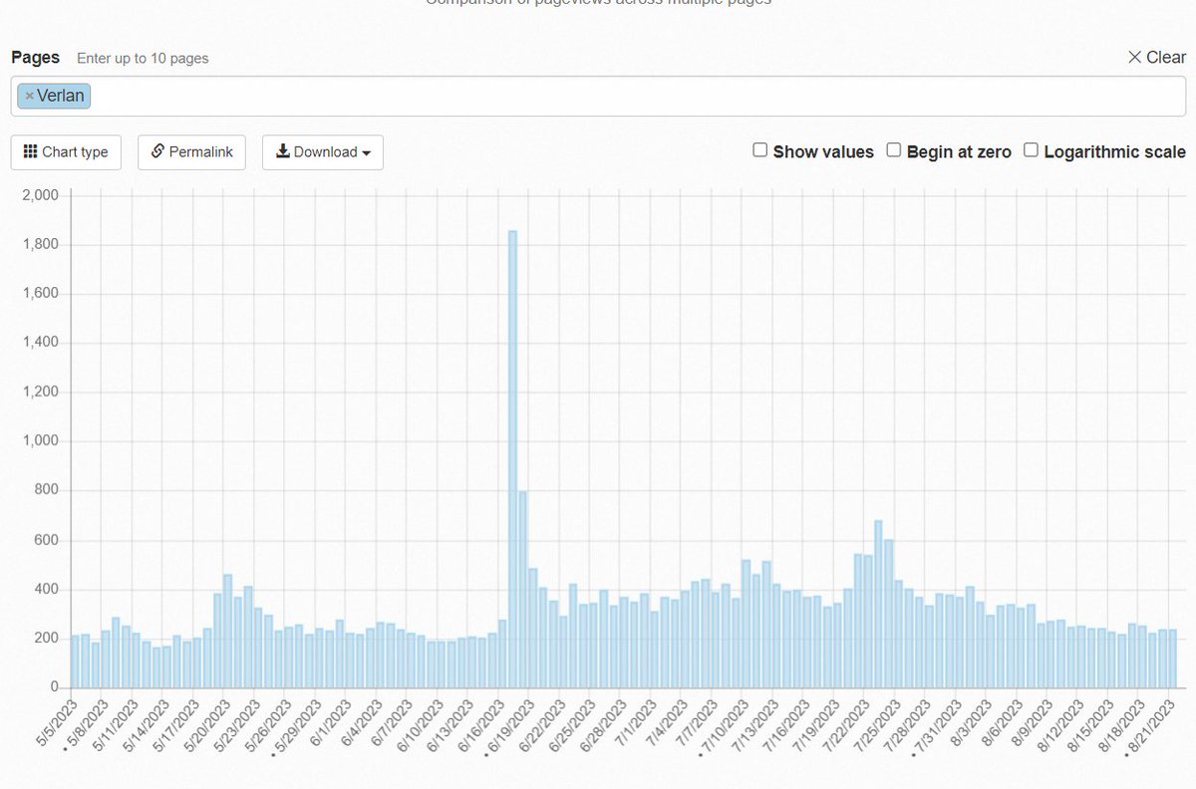Select the 8/9/2023 axis label

tap(1033, 722)
